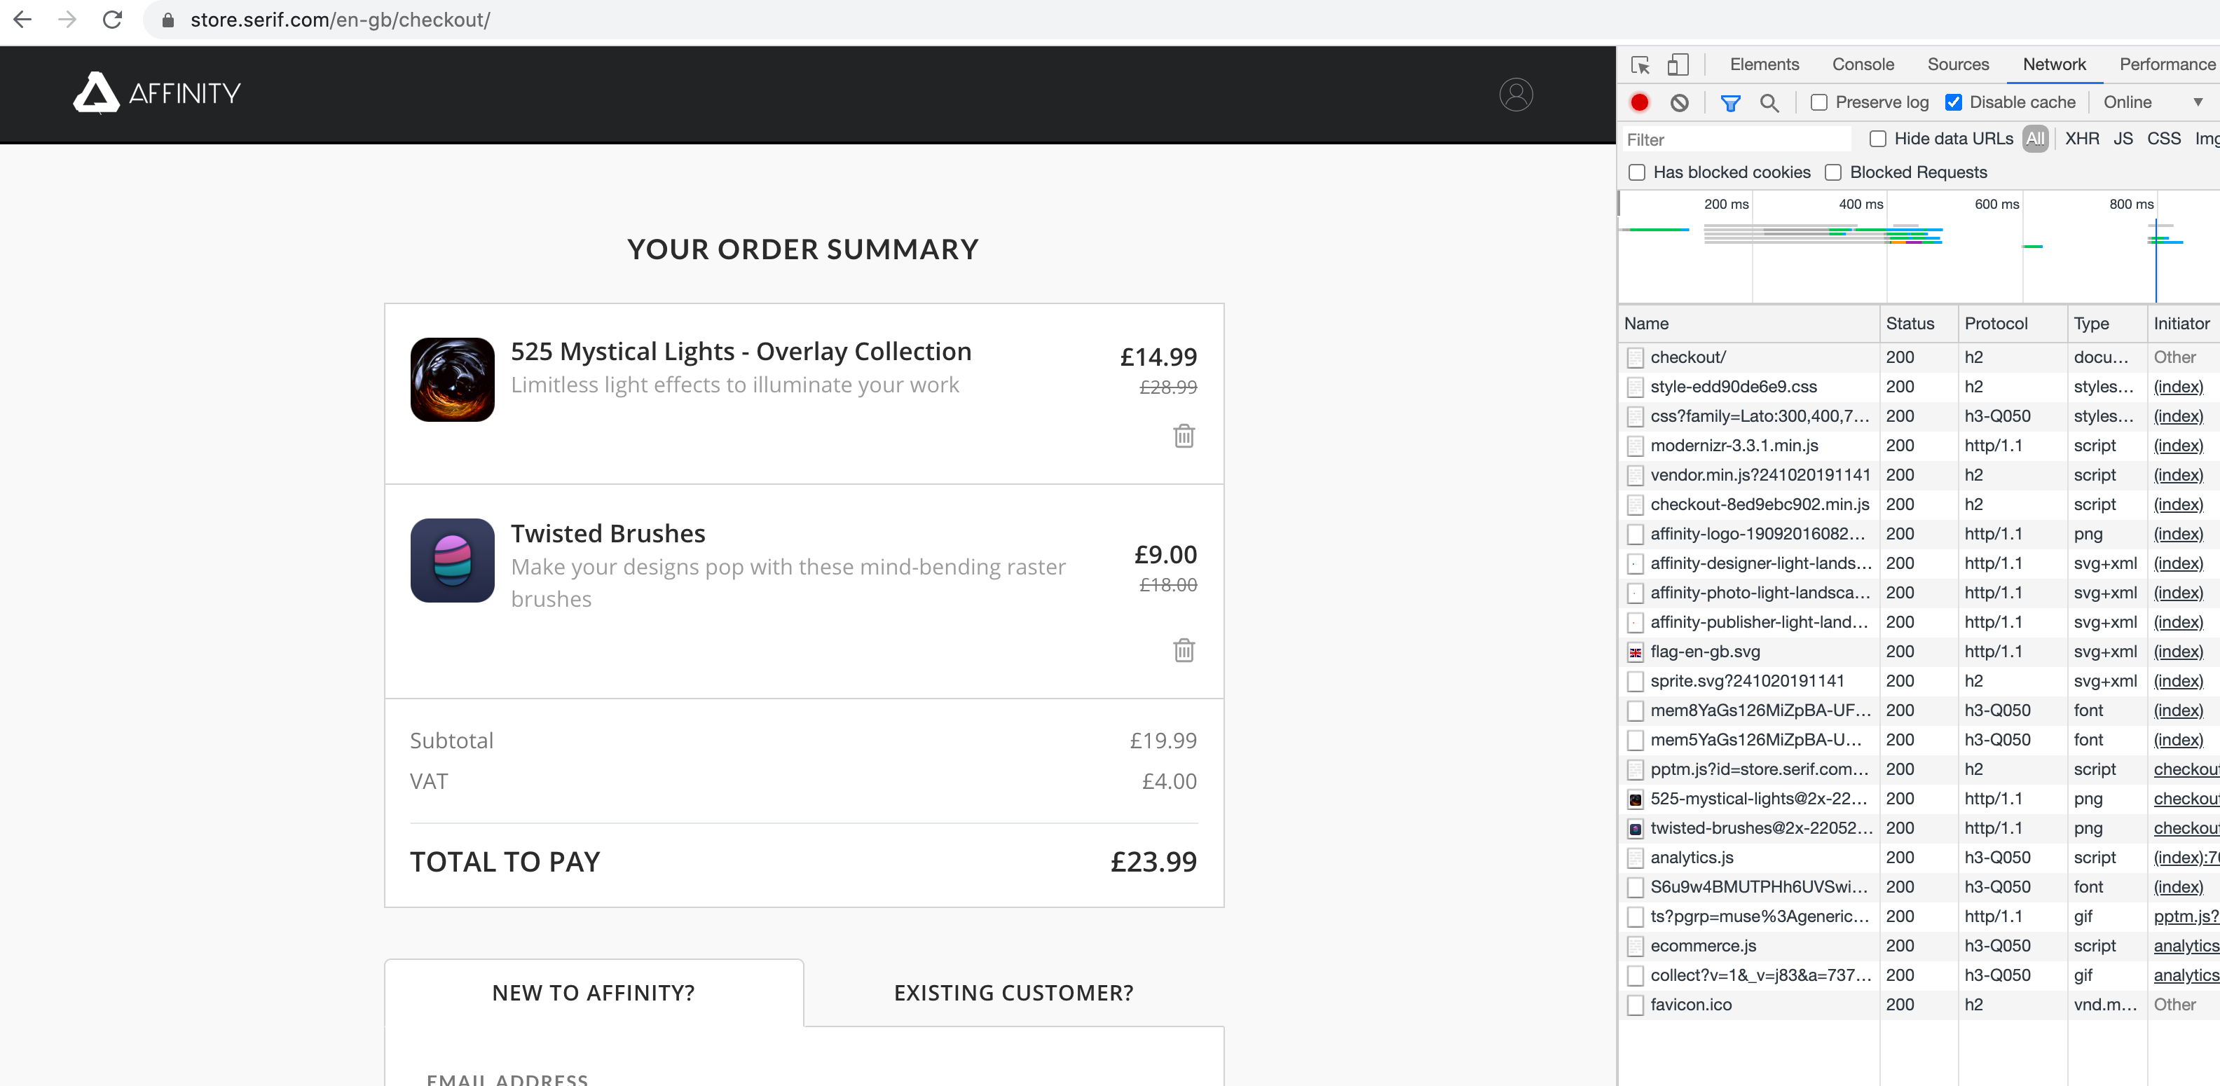Screen dimensions: 2220x1086
Task: Click the network Filter text field
Action: 1735,139
